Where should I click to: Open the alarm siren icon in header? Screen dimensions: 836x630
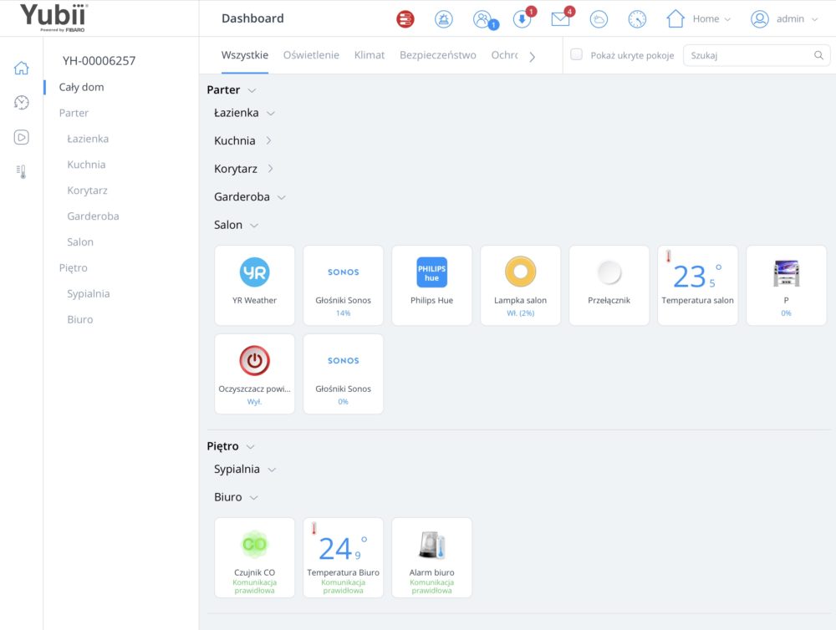(444, 19)
